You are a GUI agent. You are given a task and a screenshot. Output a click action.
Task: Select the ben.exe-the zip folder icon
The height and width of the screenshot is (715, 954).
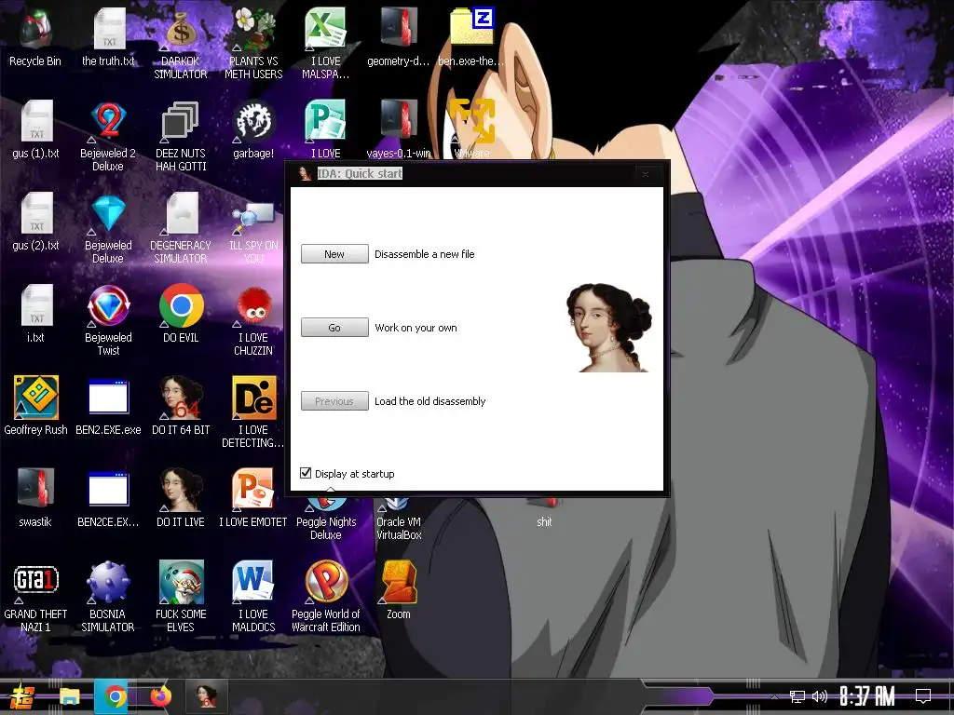[471, 27]
